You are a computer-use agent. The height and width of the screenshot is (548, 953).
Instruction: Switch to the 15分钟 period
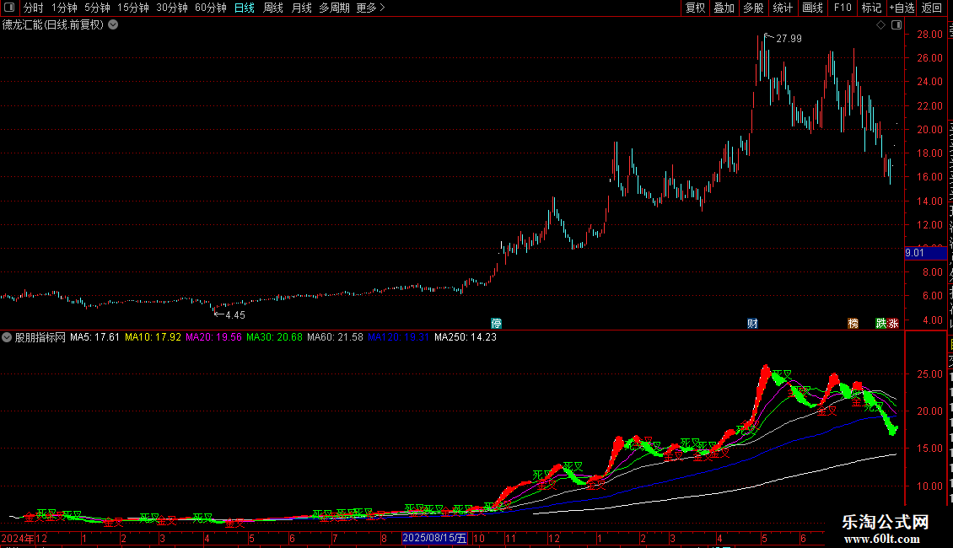[133, 8]
